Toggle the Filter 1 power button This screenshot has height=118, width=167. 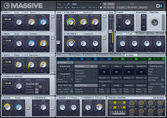point(65,12)
